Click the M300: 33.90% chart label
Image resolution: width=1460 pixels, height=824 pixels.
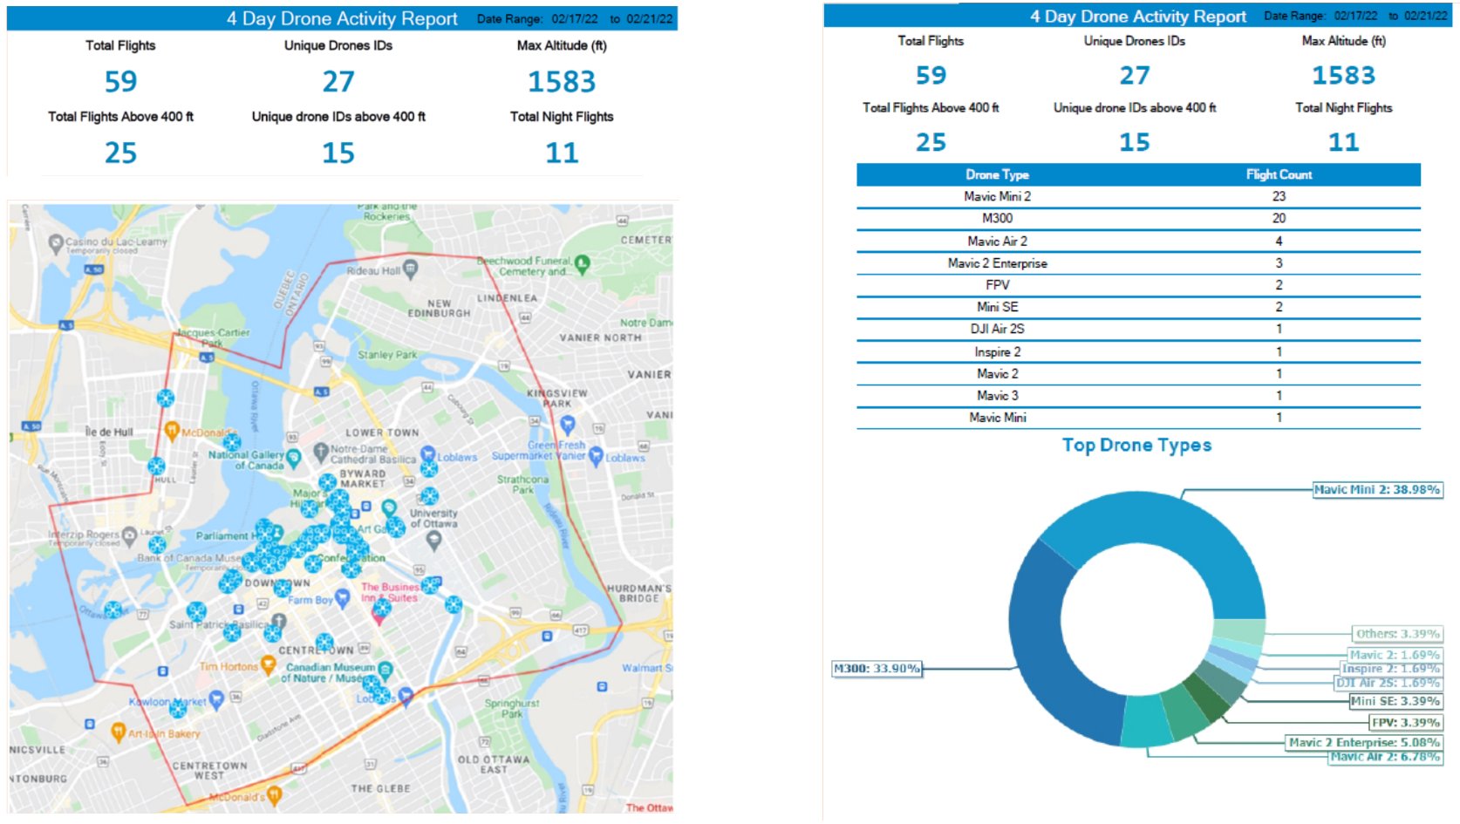point(877,669)
